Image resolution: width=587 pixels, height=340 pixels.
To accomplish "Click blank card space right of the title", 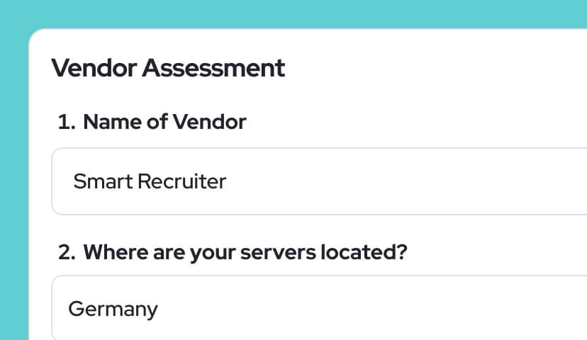I will click(x=440, y=69).
